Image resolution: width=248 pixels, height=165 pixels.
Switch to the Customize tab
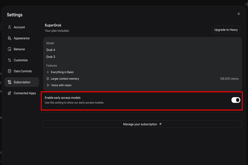point(22,60)
